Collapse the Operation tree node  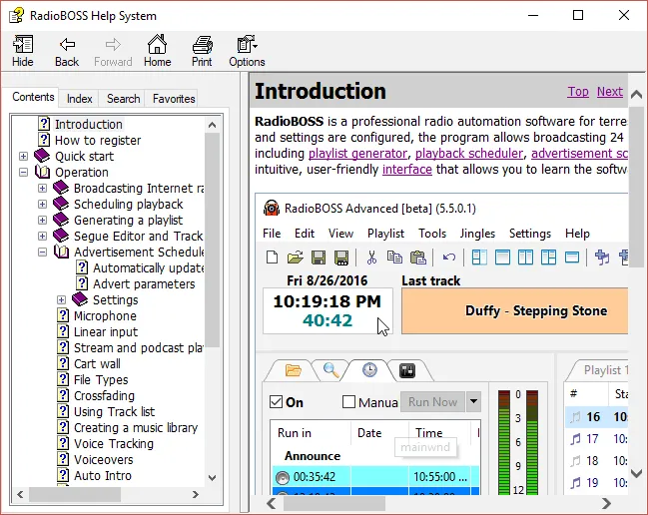coord(24,173)
